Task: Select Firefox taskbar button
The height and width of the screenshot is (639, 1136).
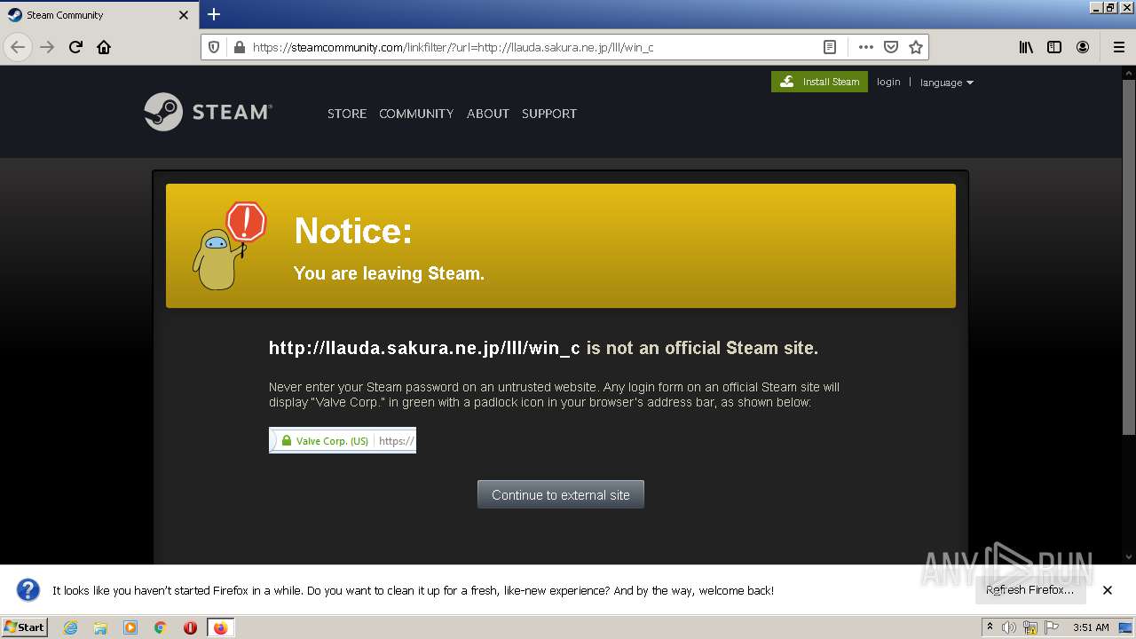Action: pyautogui.click(x=220, y=627)
